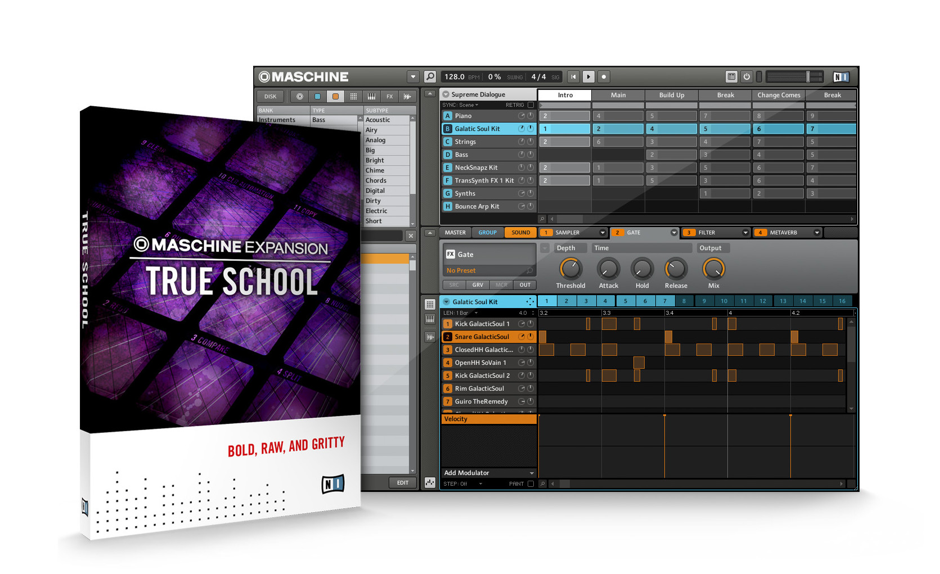Image resolution: width=940 pixels, height=574 pixels.
Task: Click the EDIT button in browser
Action: click(x=403, y=482)
